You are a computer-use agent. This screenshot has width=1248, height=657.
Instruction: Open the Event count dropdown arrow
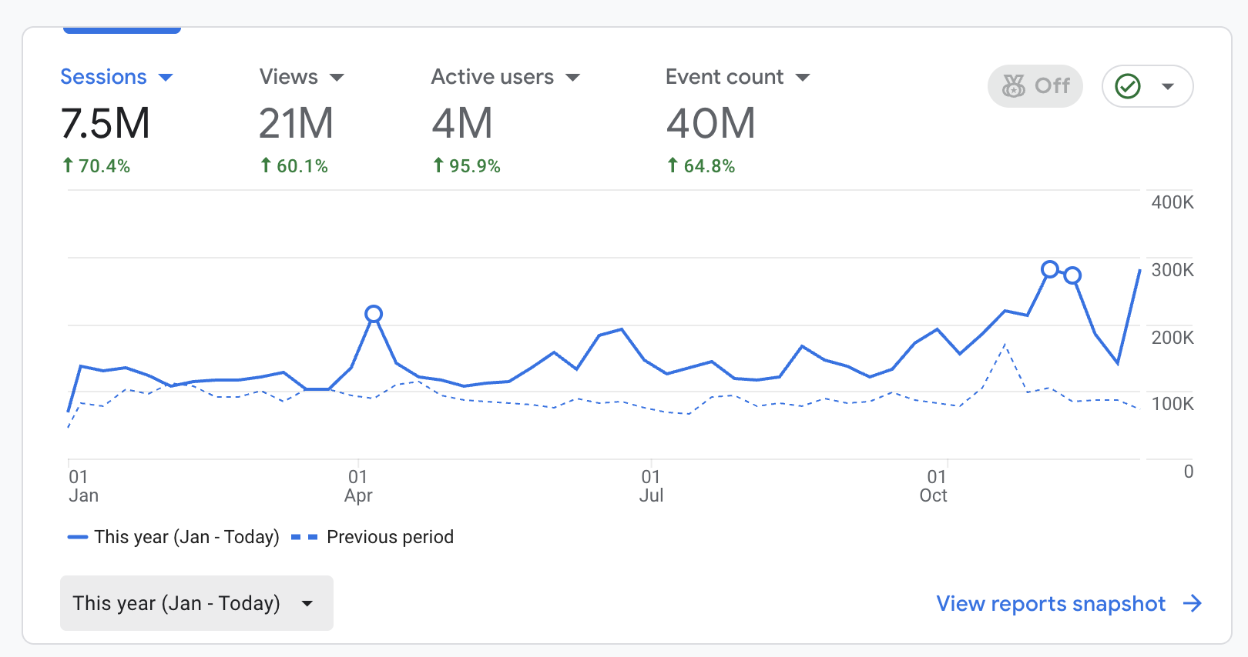pyautogui.click(x=803, y=78)
